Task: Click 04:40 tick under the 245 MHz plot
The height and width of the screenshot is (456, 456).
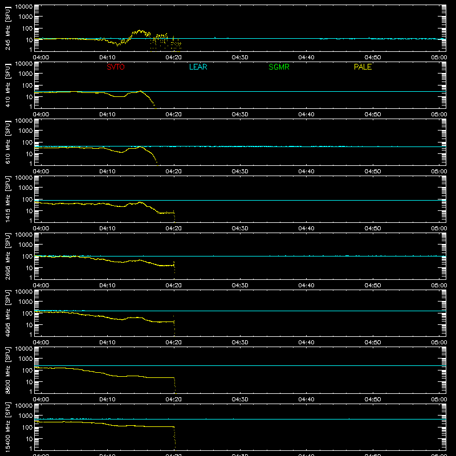Action: point(306,58)
